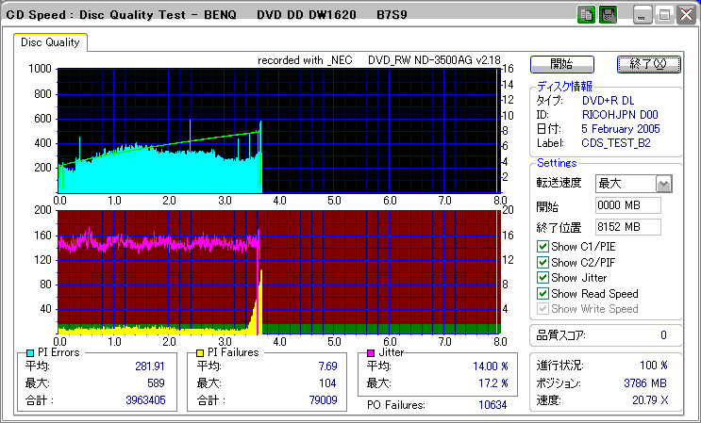This screenshot has width=701, height=423.
Task: Open the 転送速度 speed dropdown arrow
Action: [664, 184]
